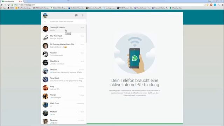The image size is (224, 126).
Task: Click Florian's profile avatar
Action: pos(45,96)
